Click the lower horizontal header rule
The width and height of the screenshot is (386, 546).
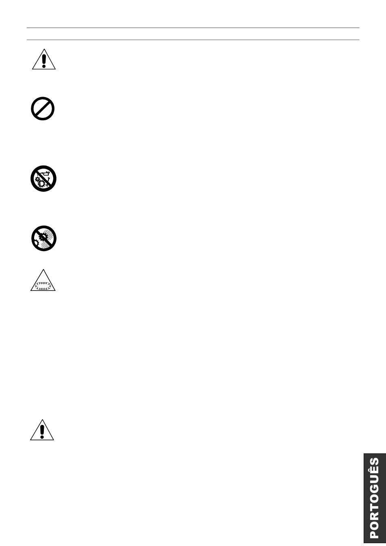coord(193,40)
